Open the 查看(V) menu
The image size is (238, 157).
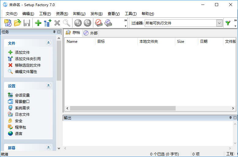tap(114, 14)
